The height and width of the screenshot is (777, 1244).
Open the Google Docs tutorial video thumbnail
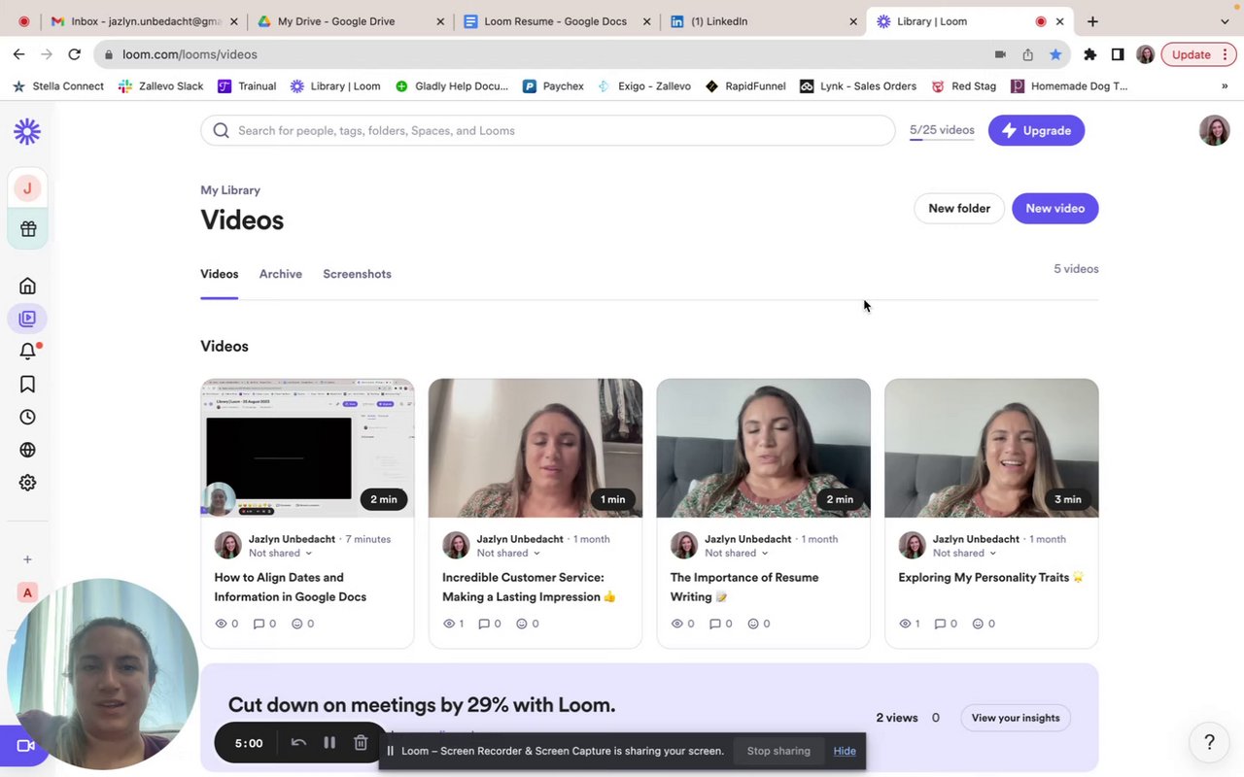pyautogui.click(x=307, y=448)
